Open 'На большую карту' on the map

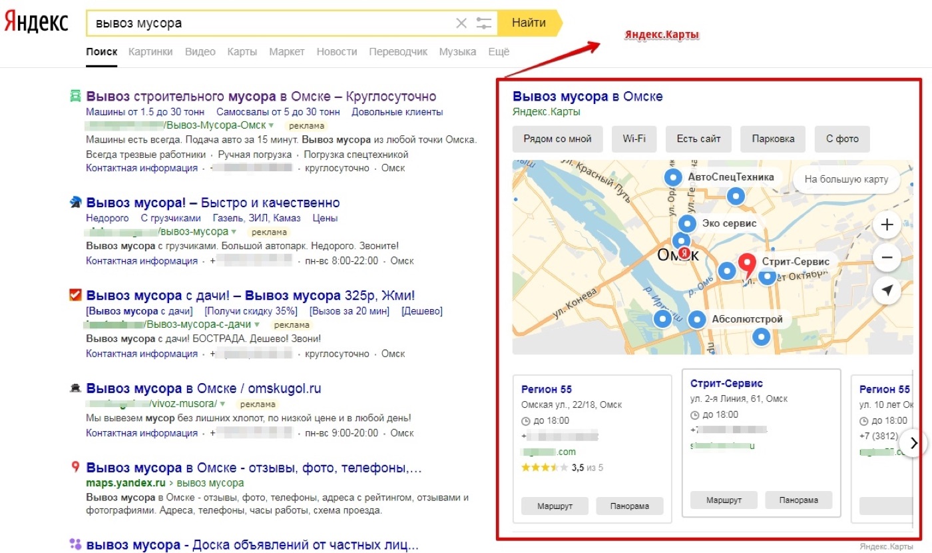pyautogui.click(x=846, y=179)
